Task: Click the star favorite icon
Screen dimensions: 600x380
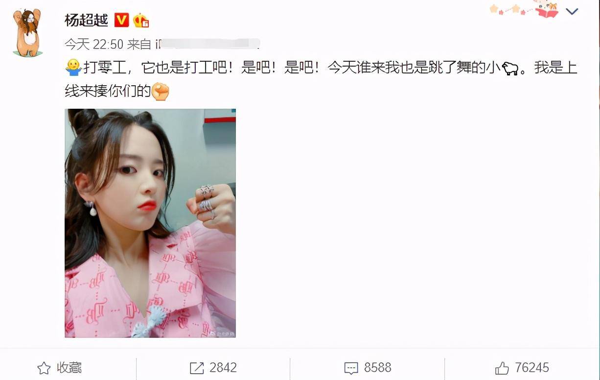Action: tap(44, 368)
